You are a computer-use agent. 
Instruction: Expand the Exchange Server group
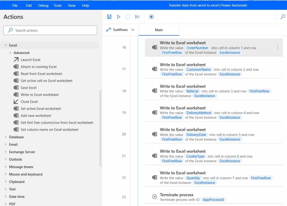(x=6, y=152)
